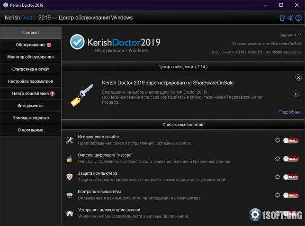Enable the Контроль компьютера toggle

tap(291, 195)
